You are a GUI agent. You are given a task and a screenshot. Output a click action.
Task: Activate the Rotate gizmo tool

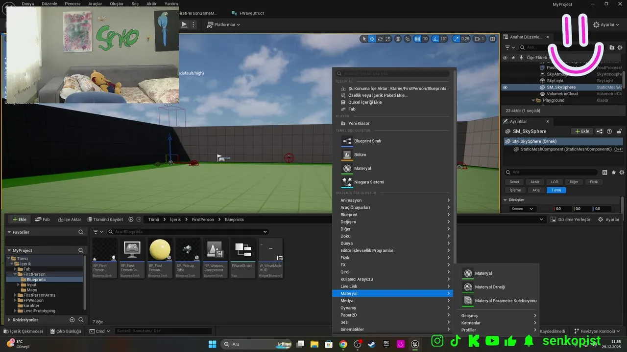380,39
